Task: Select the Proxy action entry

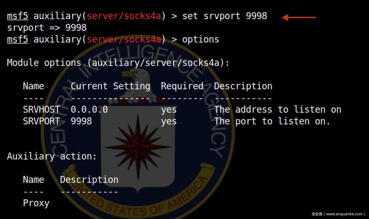Action: pyautogui.click(x=36, y=203)
